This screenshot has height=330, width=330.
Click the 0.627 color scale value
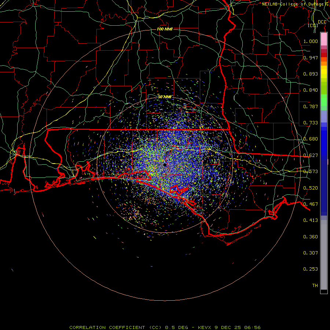311,155
